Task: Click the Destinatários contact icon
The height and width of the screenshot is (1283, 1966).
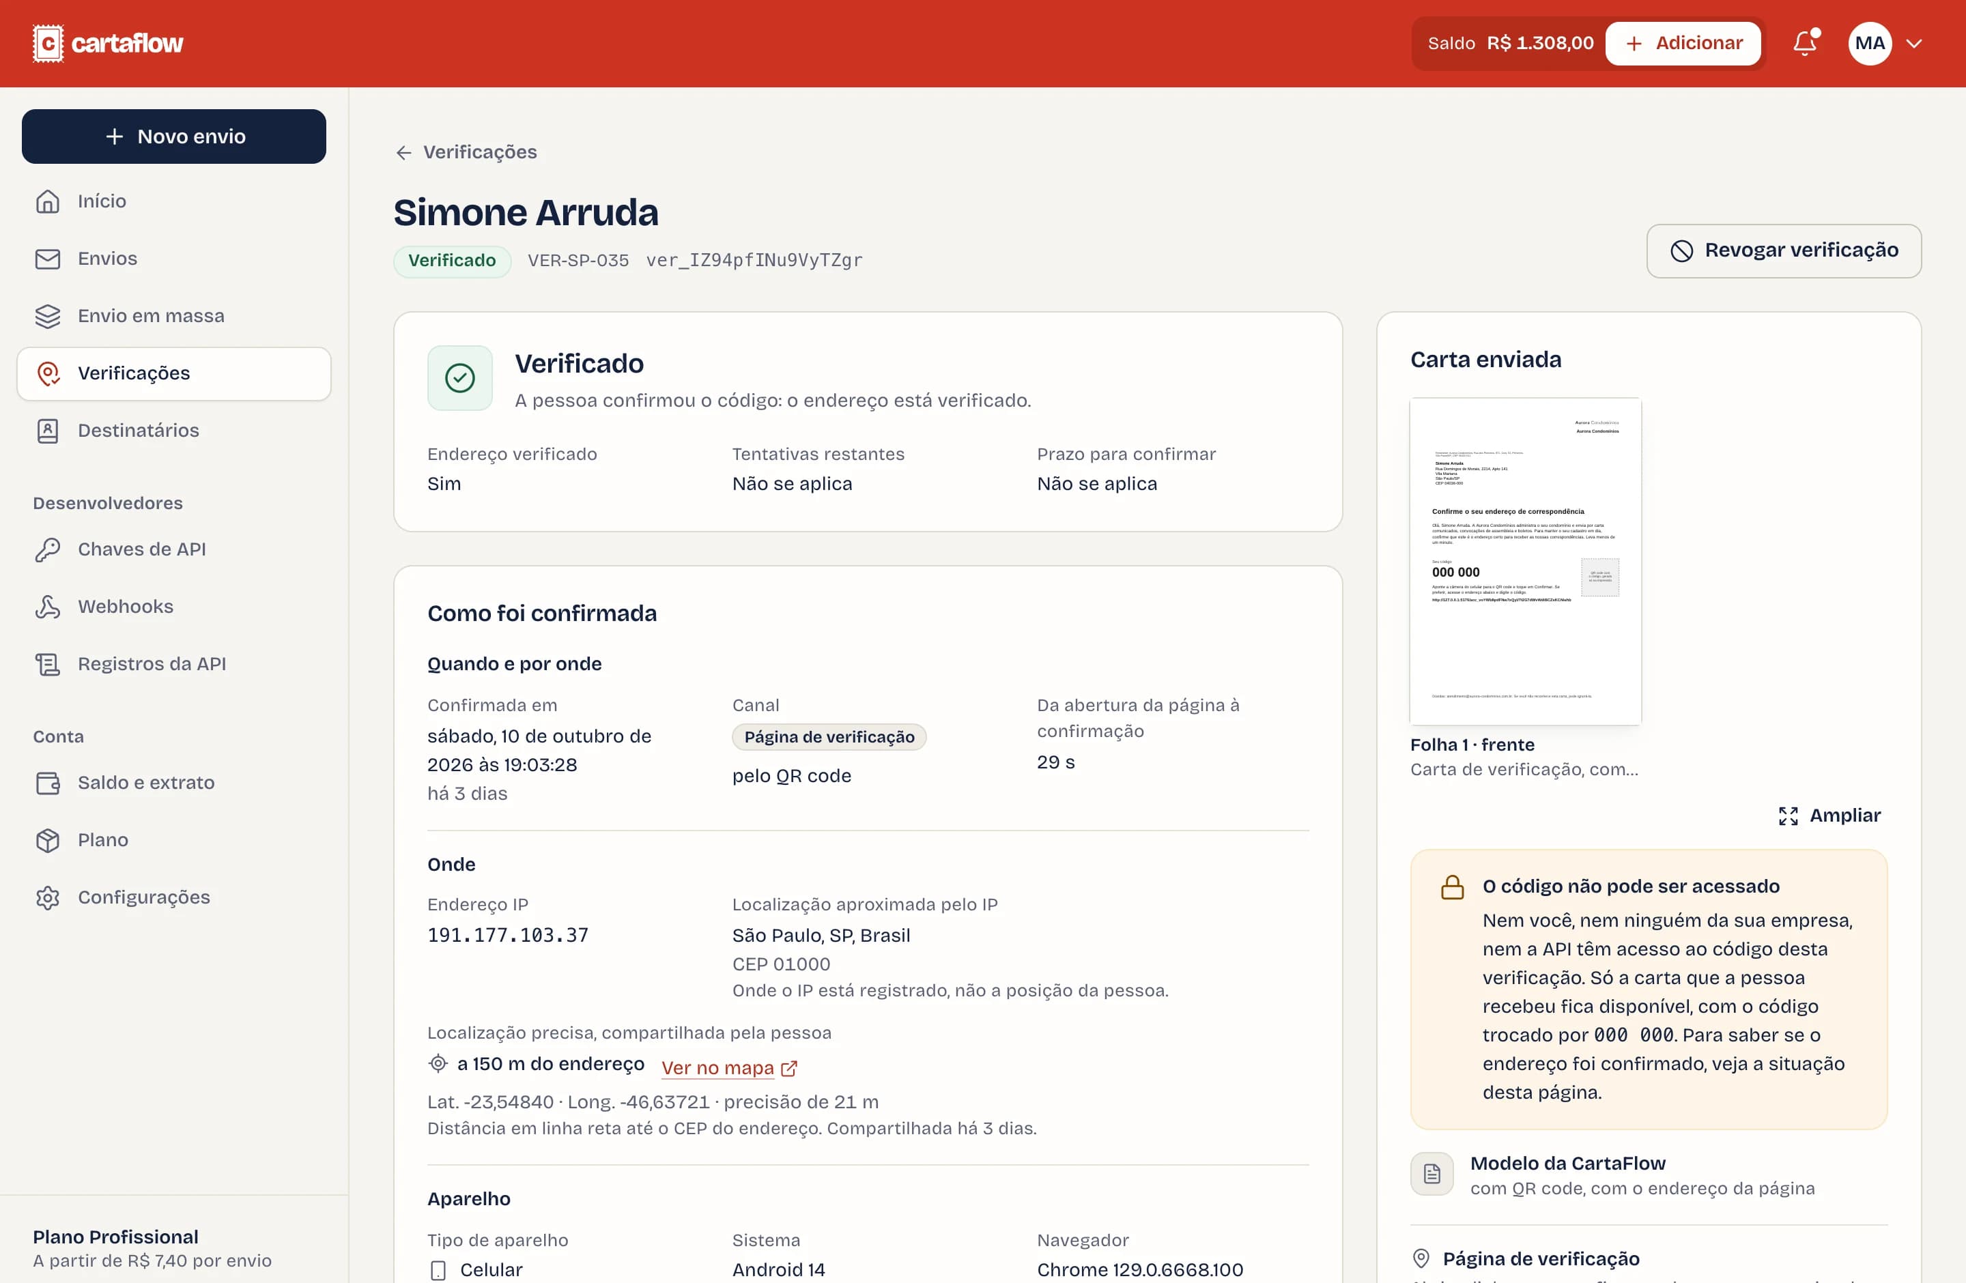Action: (48, 431)
